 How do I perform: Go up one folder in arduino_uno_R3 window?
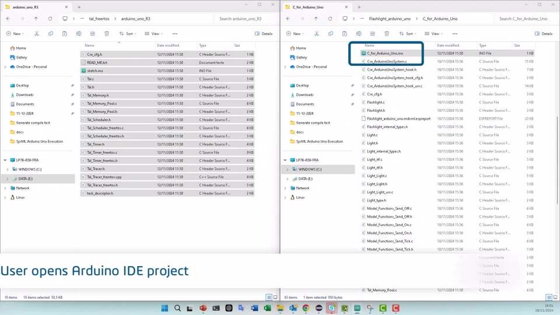(x=36, y=19)
